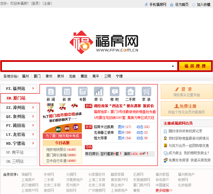
Task: Select the NP.南平站 tab
Action: coord(19,152)
